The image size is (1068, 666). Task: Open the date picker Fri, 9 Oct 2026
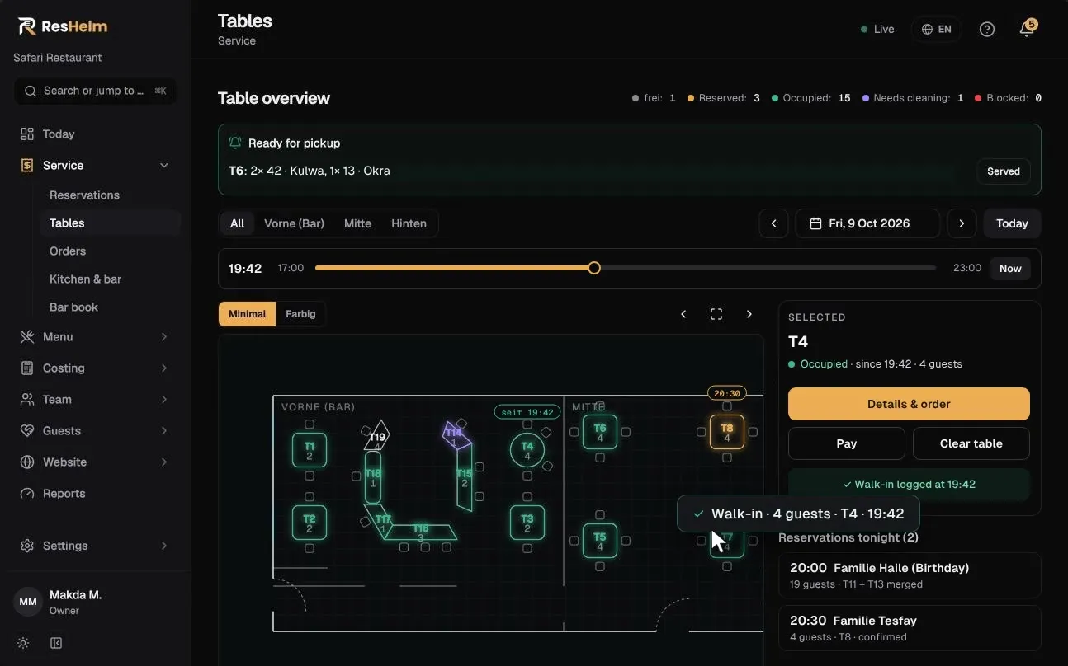(x=867, y=223)
